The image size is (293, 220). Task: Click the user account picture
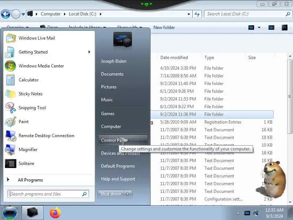[123, 40]
